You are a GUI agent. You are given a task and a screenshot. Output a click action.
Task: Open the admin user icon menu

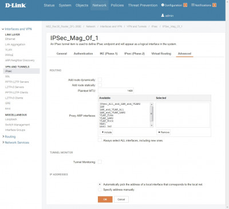pos(163,15)
